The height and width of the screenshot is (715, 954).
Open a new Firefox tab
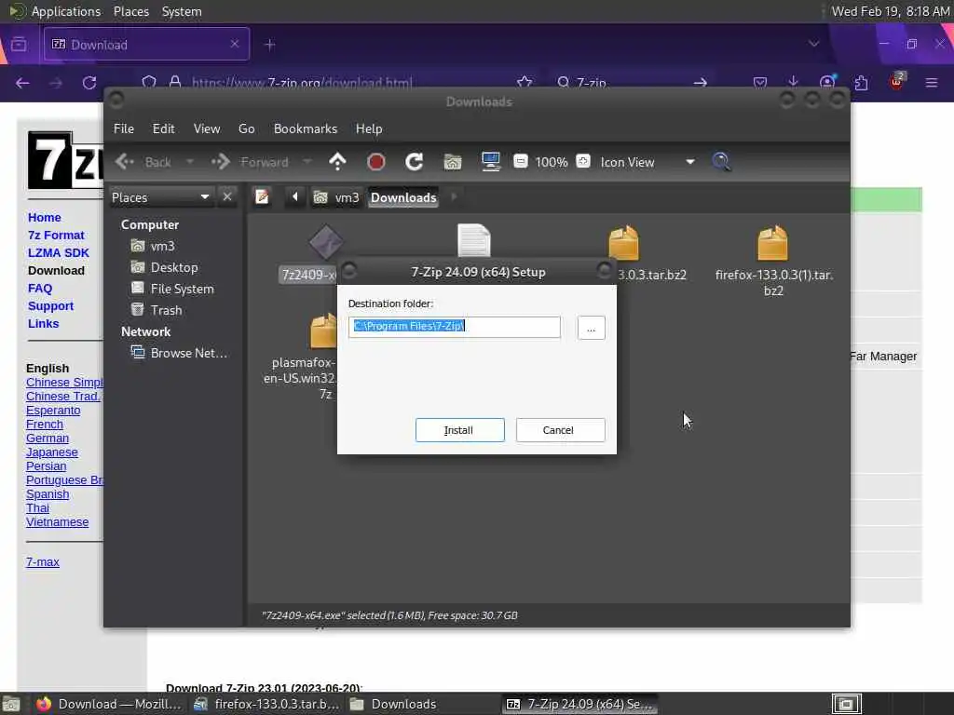point(270,45)
